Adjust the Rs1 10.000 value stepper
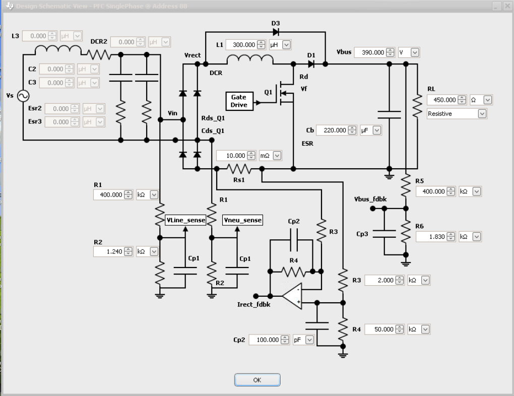Viewport: 514px width, 396px height. click(252, 156)
